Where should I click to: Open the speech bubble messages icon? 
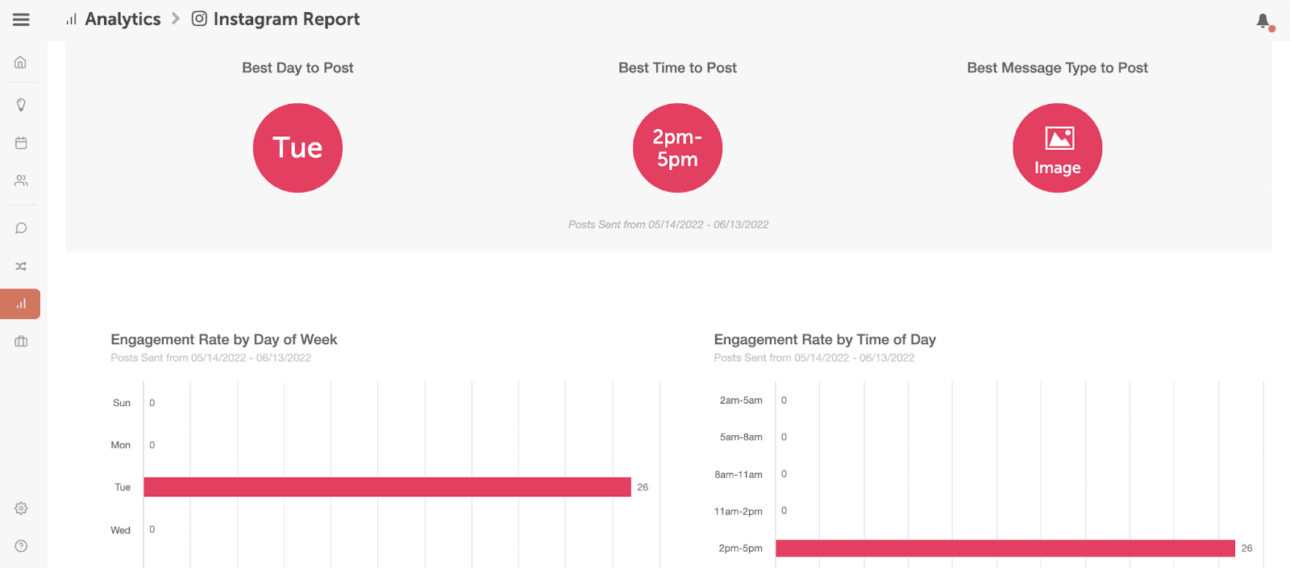click(x=21, y=228)
